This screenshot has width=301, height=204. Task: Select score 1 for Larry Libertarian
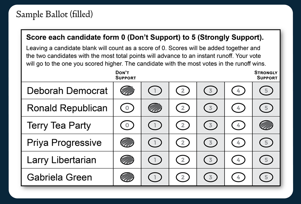155,160
